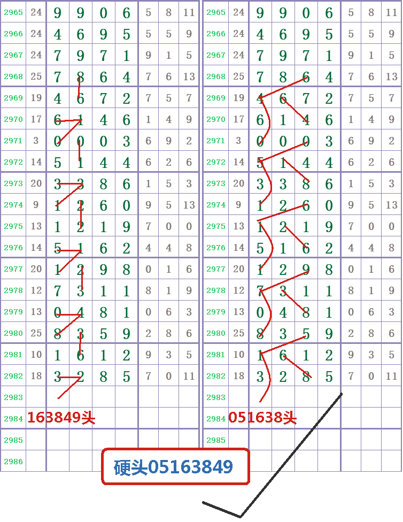Select issue number 2976 in right table
Screen dimensions: 403x522
point(216,248)
